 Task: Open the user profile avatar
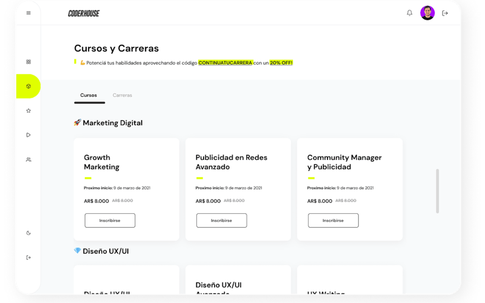(x=427, y=13)
